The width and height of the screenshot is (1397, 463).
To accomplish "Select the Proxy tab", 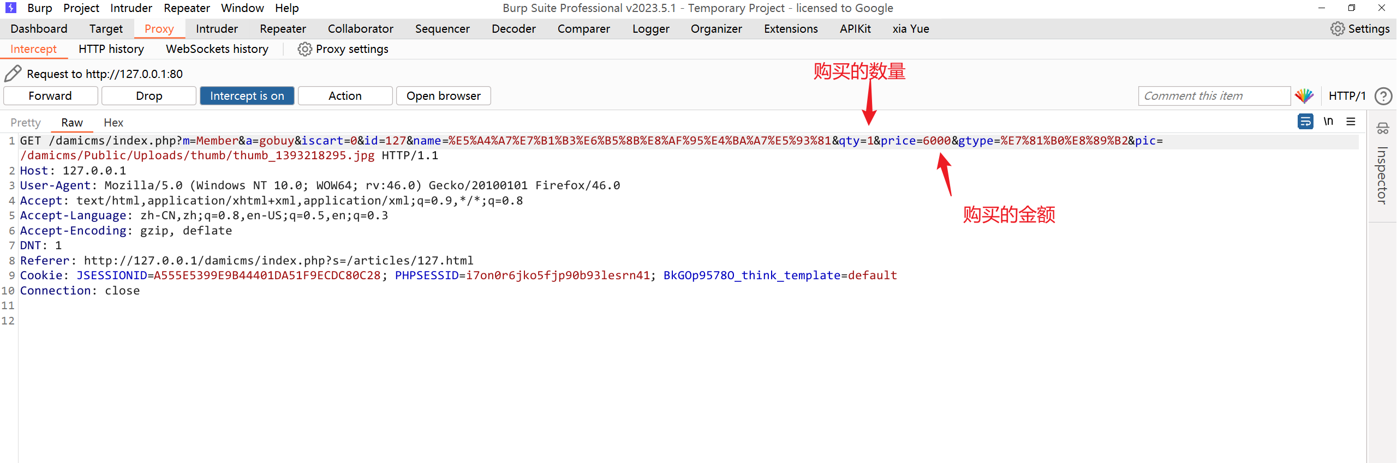I will point(159,28).
